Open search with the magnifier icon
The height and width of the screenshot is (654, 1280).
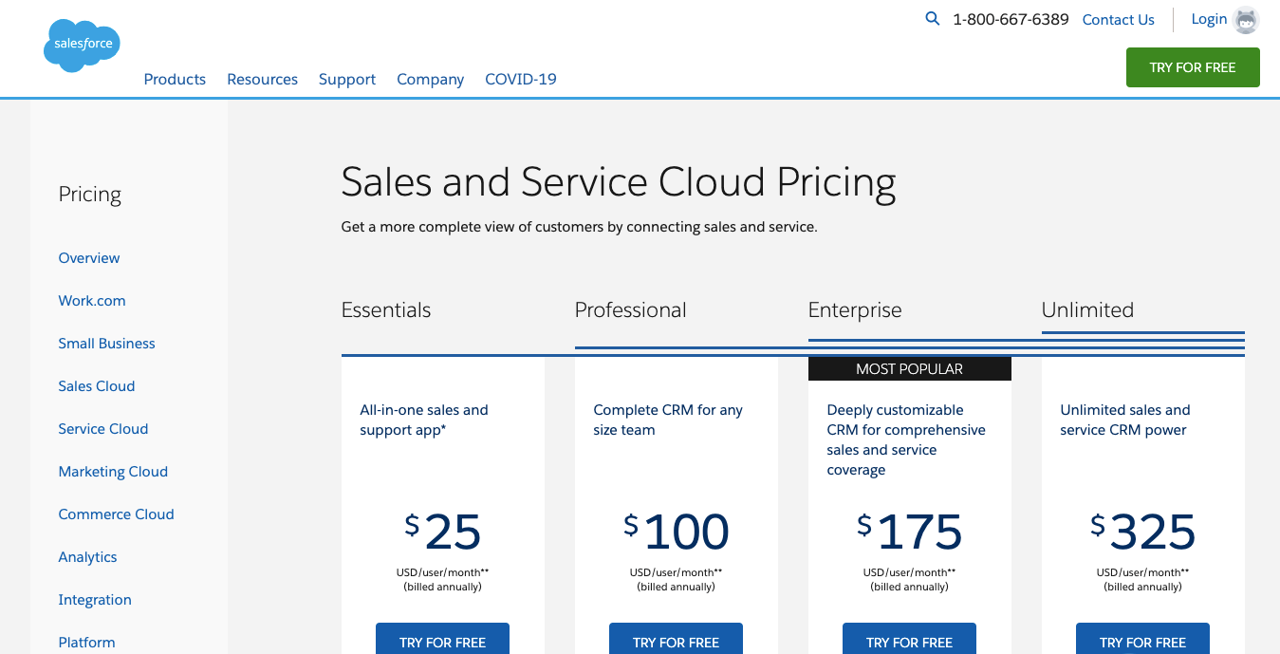(933, 19)
